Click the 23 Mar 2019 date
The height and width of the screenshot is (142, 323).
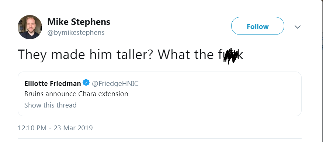[x=73, y=128]
